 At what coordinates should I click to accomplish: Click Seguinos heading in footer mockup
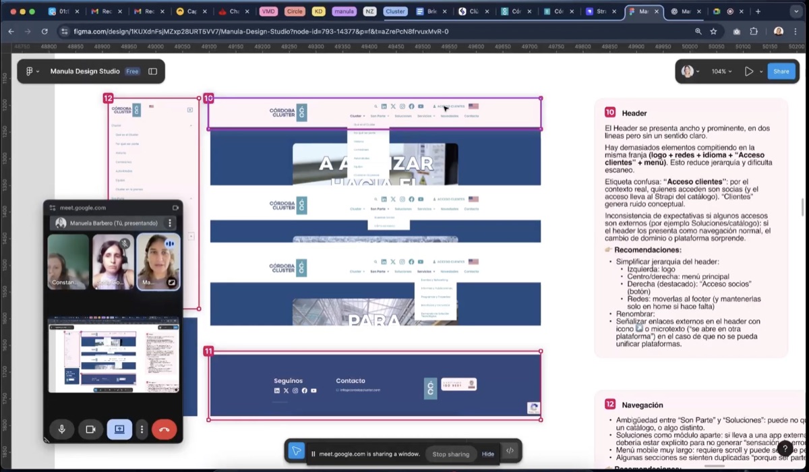289,381
